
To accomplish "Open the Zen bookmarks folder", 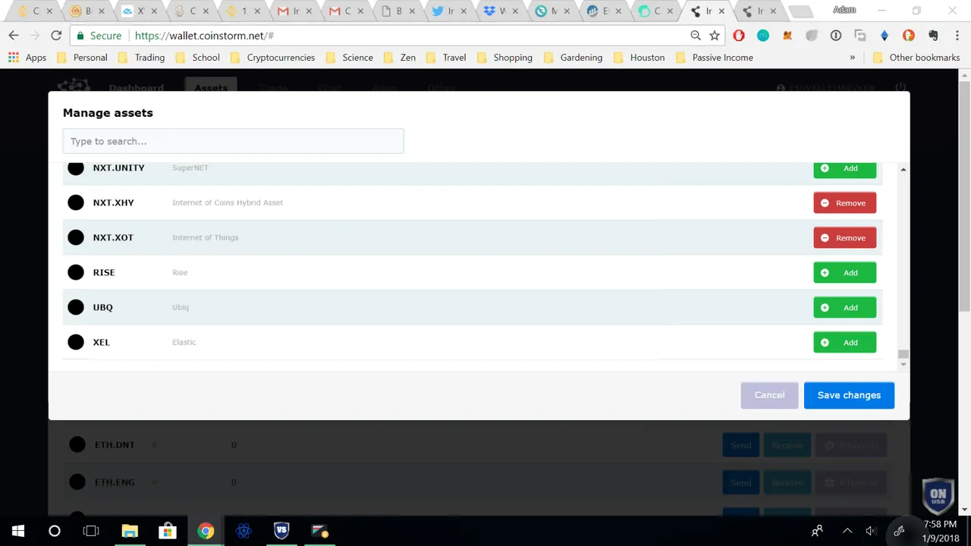I will (x=400, y=58).
